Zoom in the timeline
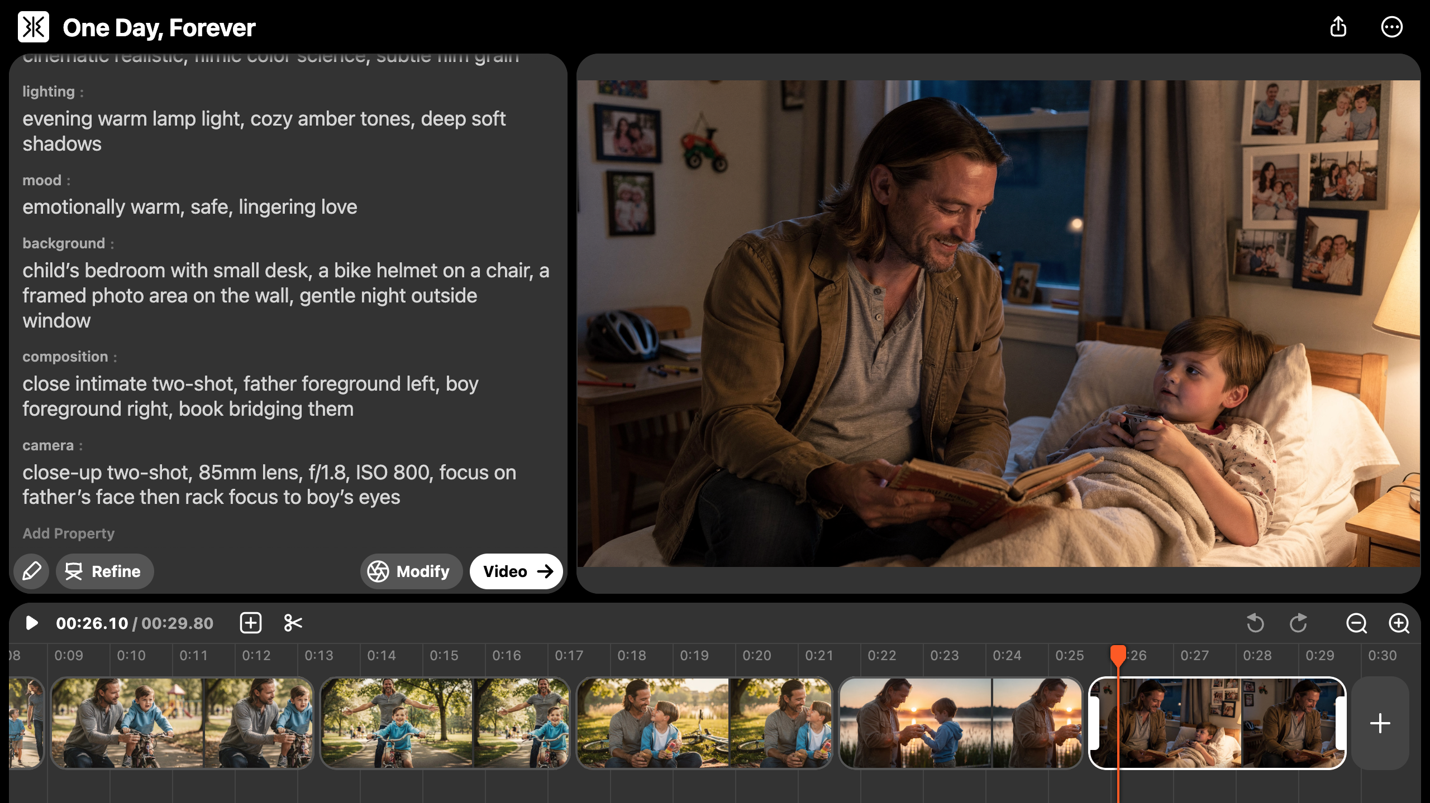 click(x=1399, y=623)
